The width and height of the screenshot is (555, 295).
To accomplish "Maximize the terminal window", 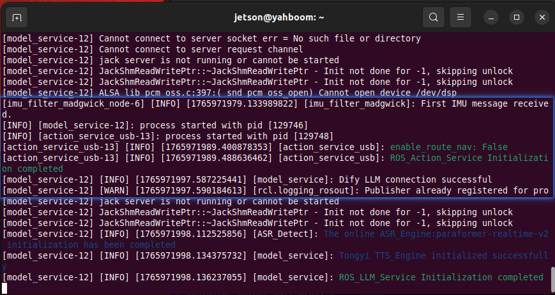I will pyautogui.click(x=517, y=17).
